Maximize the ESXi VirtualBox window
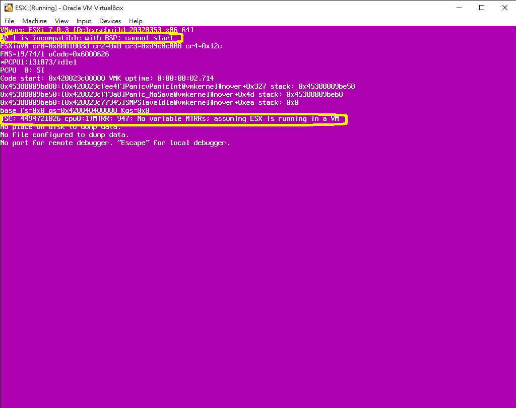Viewport: 516px width, 408px height. (x=482, y=8)
